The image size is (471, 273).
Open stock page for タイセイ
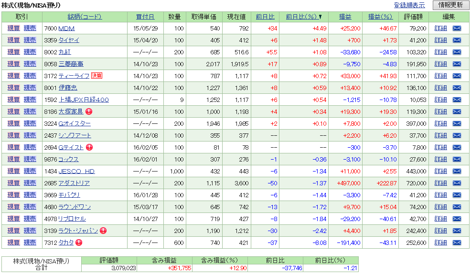69,40
